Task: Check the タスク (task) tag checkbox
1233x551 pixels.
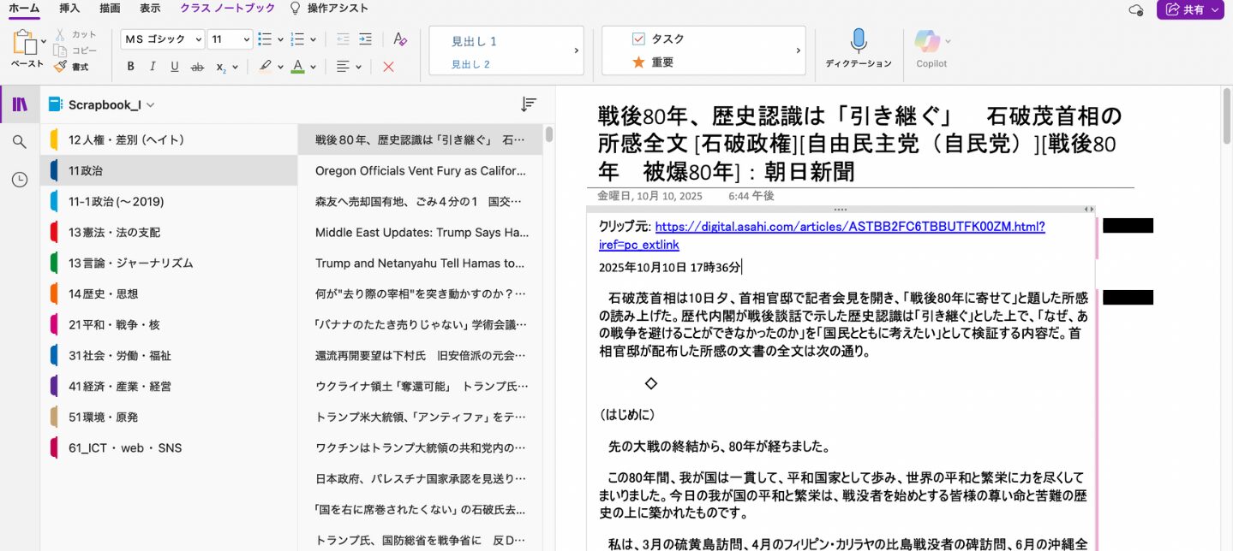Action: pyautogui.click(x=638, y=39)
